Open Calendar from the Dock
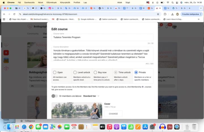Image resolution: width=204 pixels, height=132 pixels. pos(74,127)
